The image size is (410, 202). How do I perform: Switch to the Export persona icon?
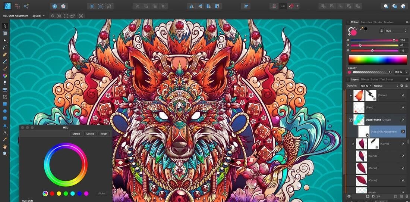tap(26, 6)
